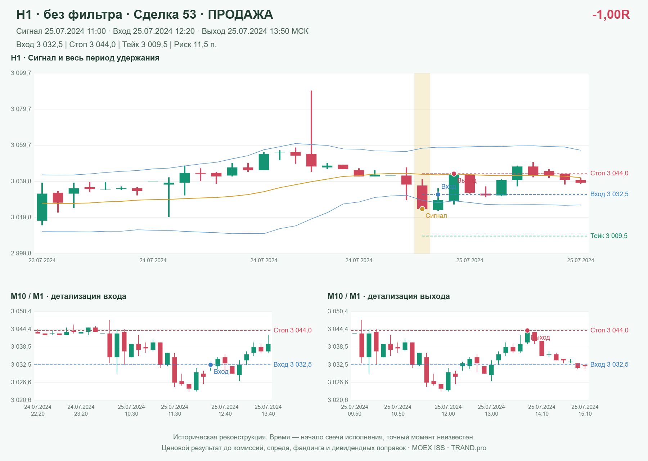Click the 'Вход 3 032,5' label of the H1 chart
The height and width of the screenshot is (461, 648).
coord(609,194)
